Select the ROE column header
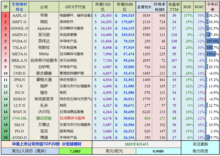The width and height of the screenshot is (220, 156). (187, 7)
